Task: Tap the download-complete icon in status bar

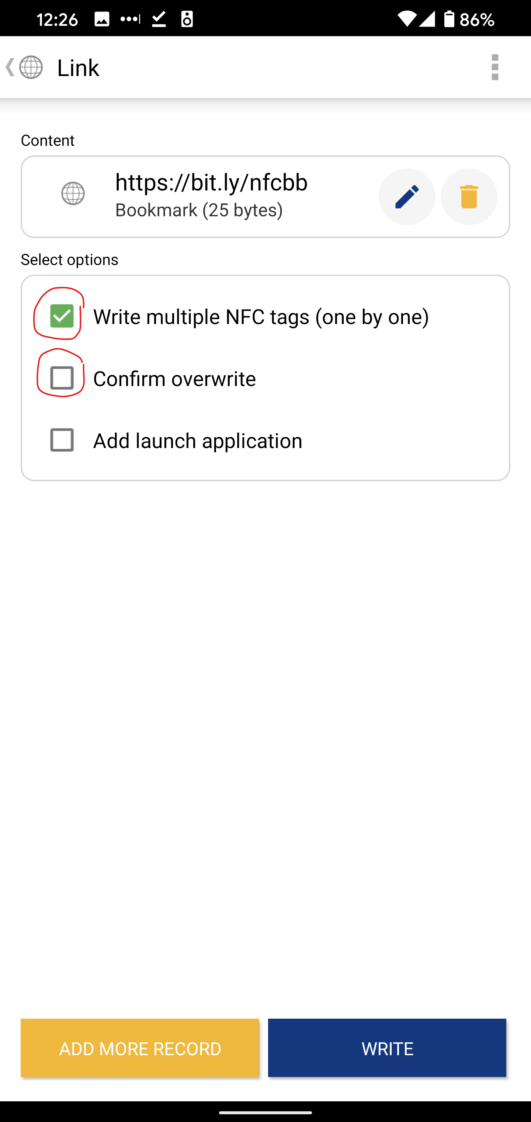Action: [x=159, y=19]
